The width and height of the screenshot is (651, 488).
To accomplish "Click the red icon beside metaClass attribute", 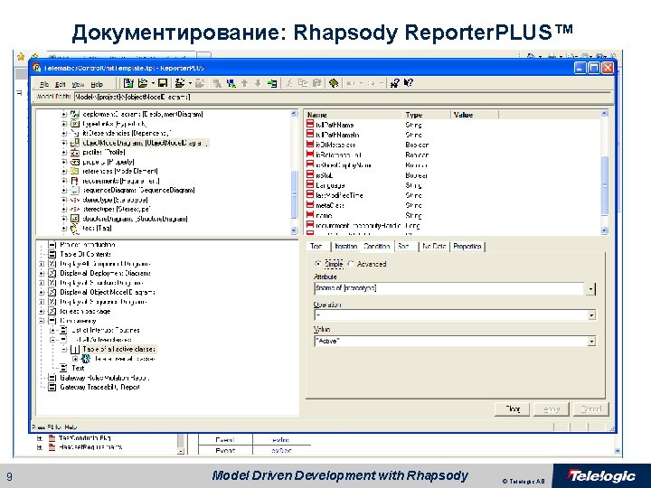I will point(310,204).
